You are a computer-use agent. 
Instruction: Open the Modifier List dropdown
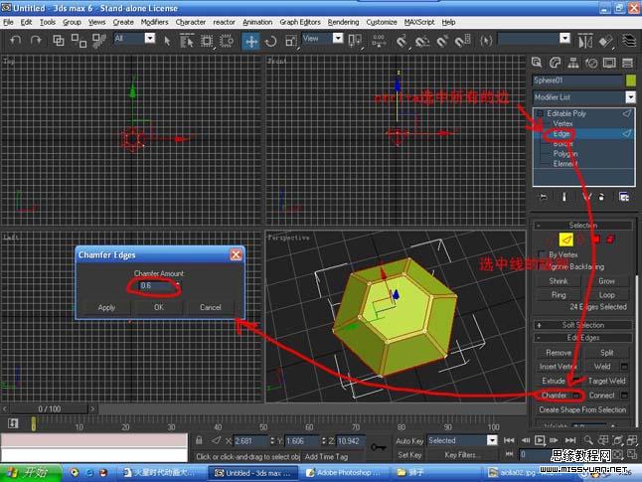click(630, 97)
